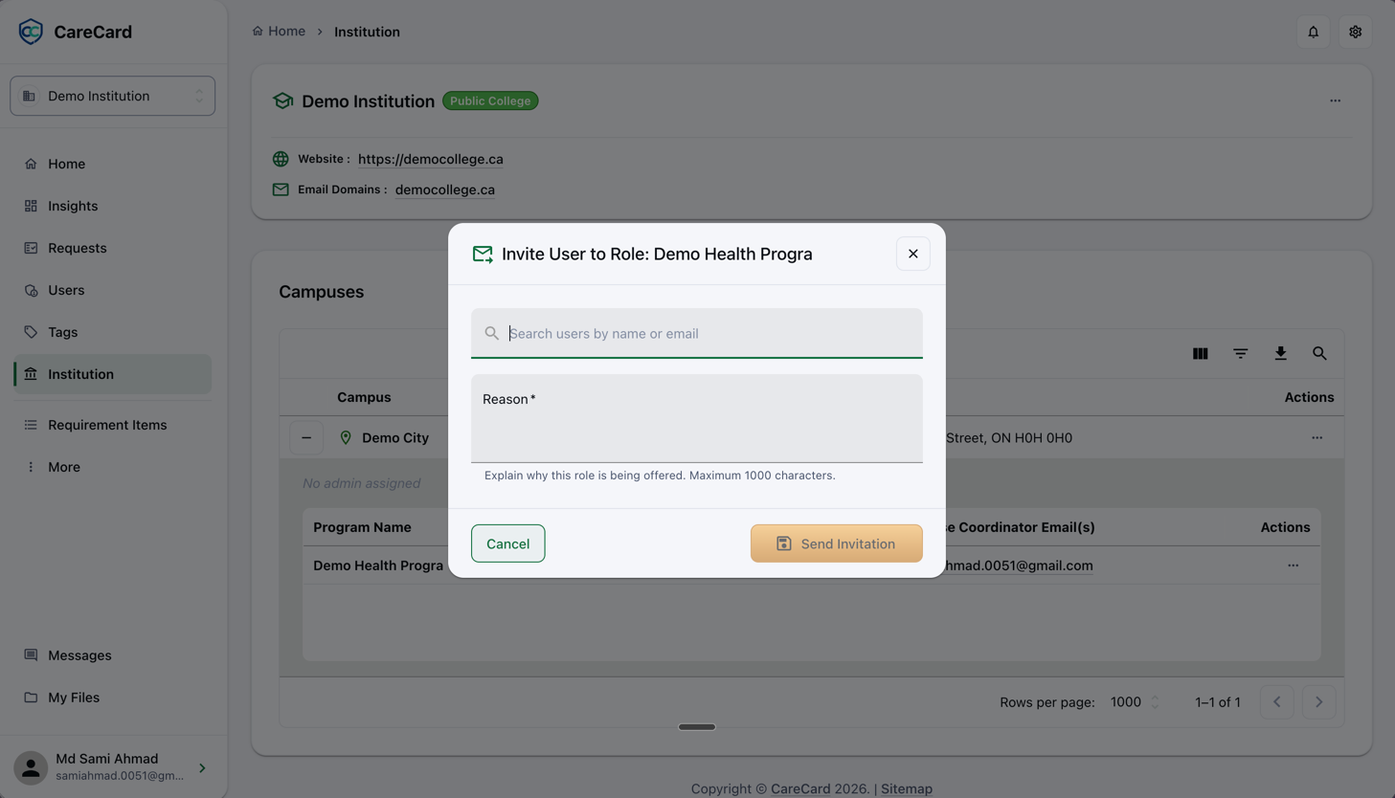Open the Sitemap footer link
The height and width of the screenshot is (798, 1395).
907,788
